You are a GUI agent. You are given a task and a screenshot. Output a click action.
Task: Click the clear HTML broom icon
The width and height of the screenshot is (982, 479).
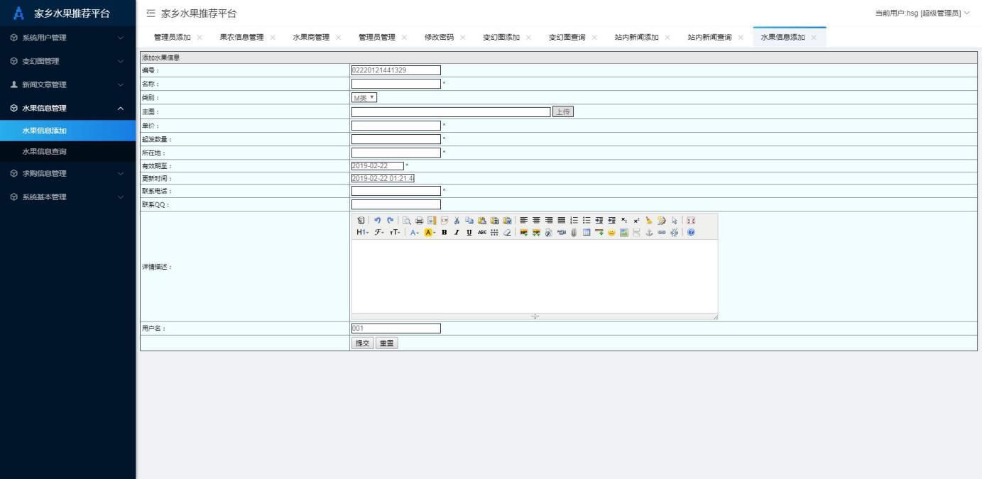pos(648,220)
